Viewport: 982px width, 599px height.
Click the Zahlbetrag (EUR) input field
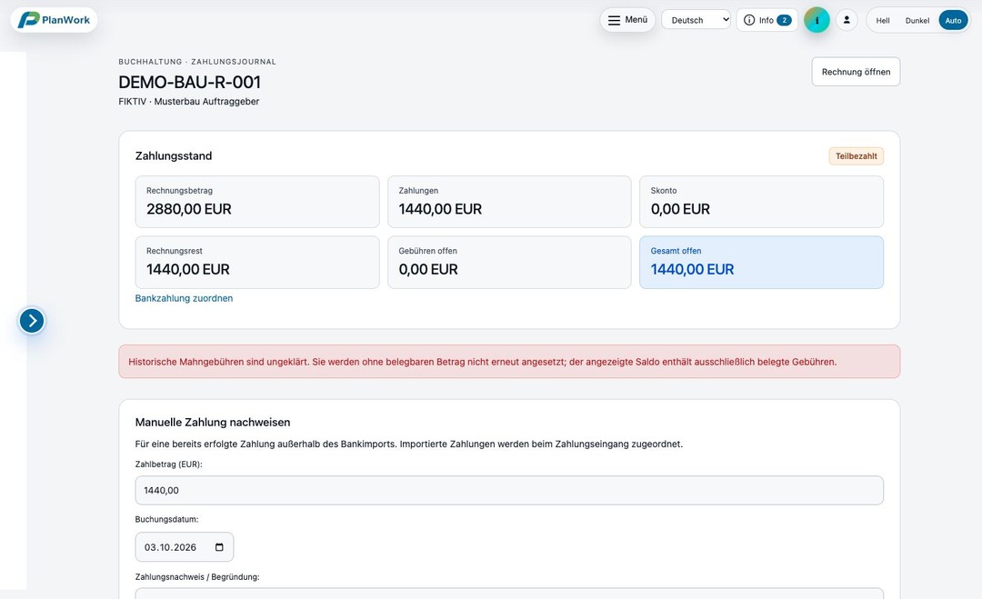509,491
